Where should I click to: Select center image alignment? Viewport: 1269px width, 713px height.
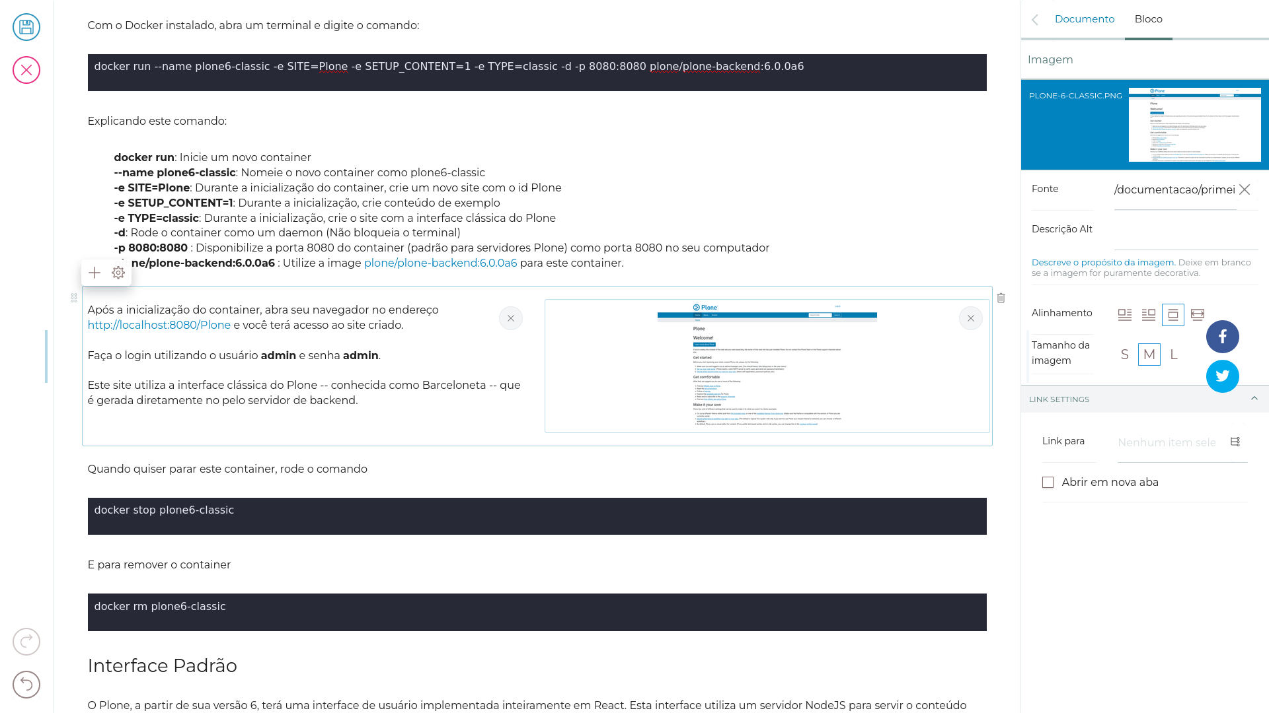[1173, 315]
